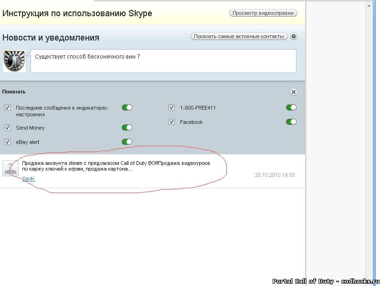The image size is (382, 286).
Task: Switch off the Facebook toggle
Action: (x=291, y=122)
